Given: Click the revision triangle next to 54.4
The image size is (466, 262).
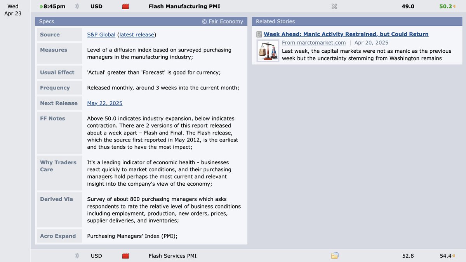Looking at the screenshot, I should pos(454,256).
